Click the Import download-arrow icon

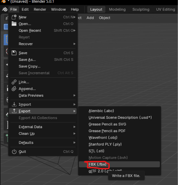[x=14, y=104]
